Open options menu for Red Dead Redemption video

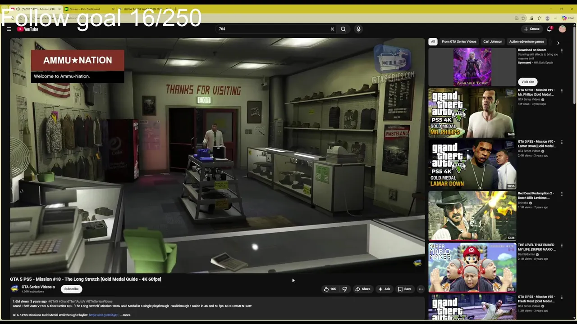click(x=562, y=194)
